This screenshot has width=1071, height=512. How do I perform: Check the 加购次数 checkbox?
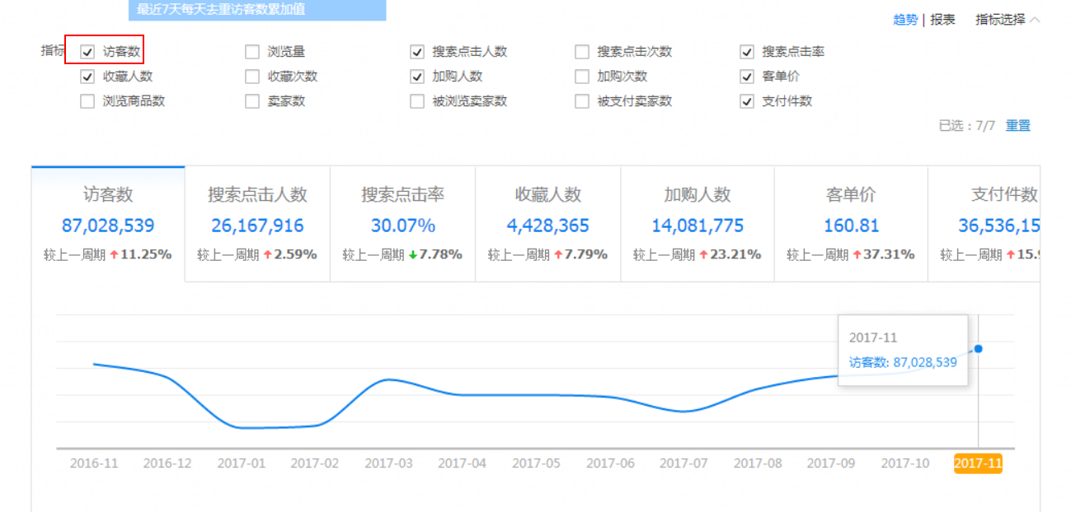[x=582, y=77]
